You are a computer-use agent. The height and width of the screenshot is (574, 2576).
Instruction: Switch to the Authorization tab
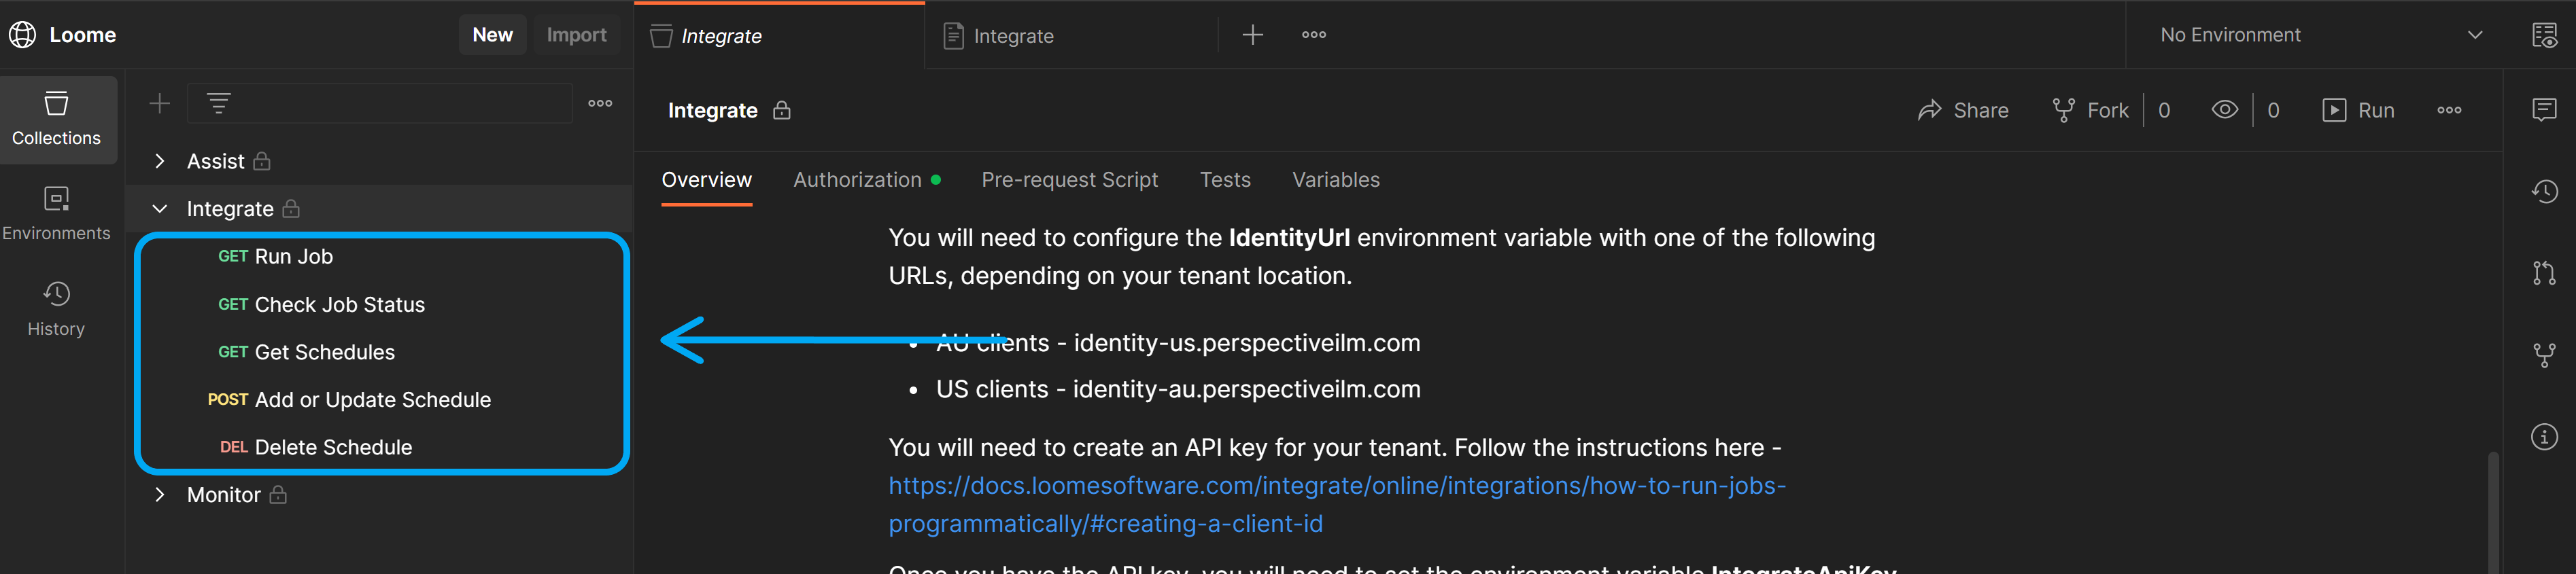click(866, 180)
